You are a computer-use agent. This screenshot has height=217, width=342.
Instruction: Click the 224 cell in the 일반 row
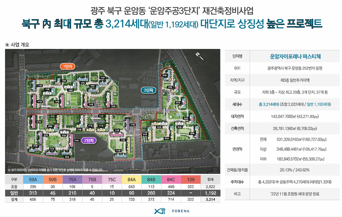click(171, 193)
